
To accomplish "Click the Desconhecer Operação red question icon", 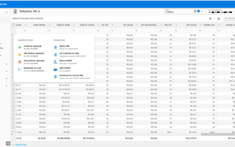I will 20,62.
